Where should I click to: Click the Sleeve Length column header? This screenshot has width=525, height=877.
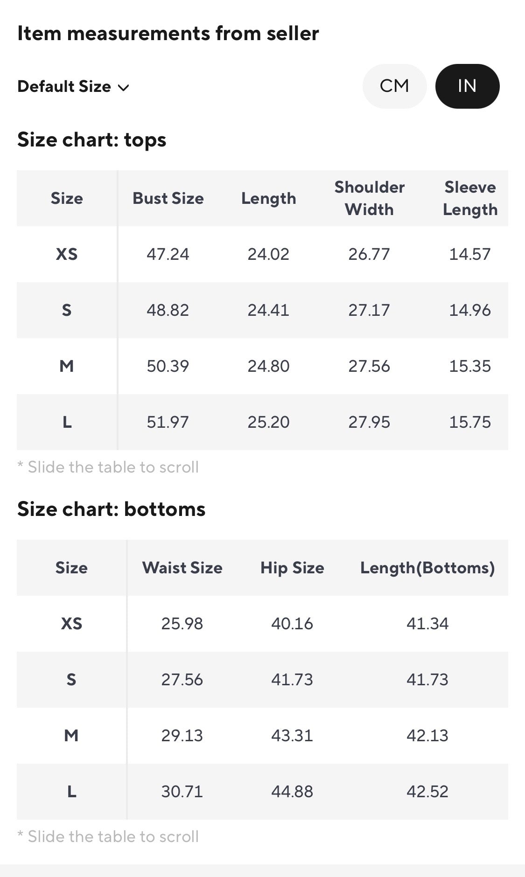click(x=470, y=198)
